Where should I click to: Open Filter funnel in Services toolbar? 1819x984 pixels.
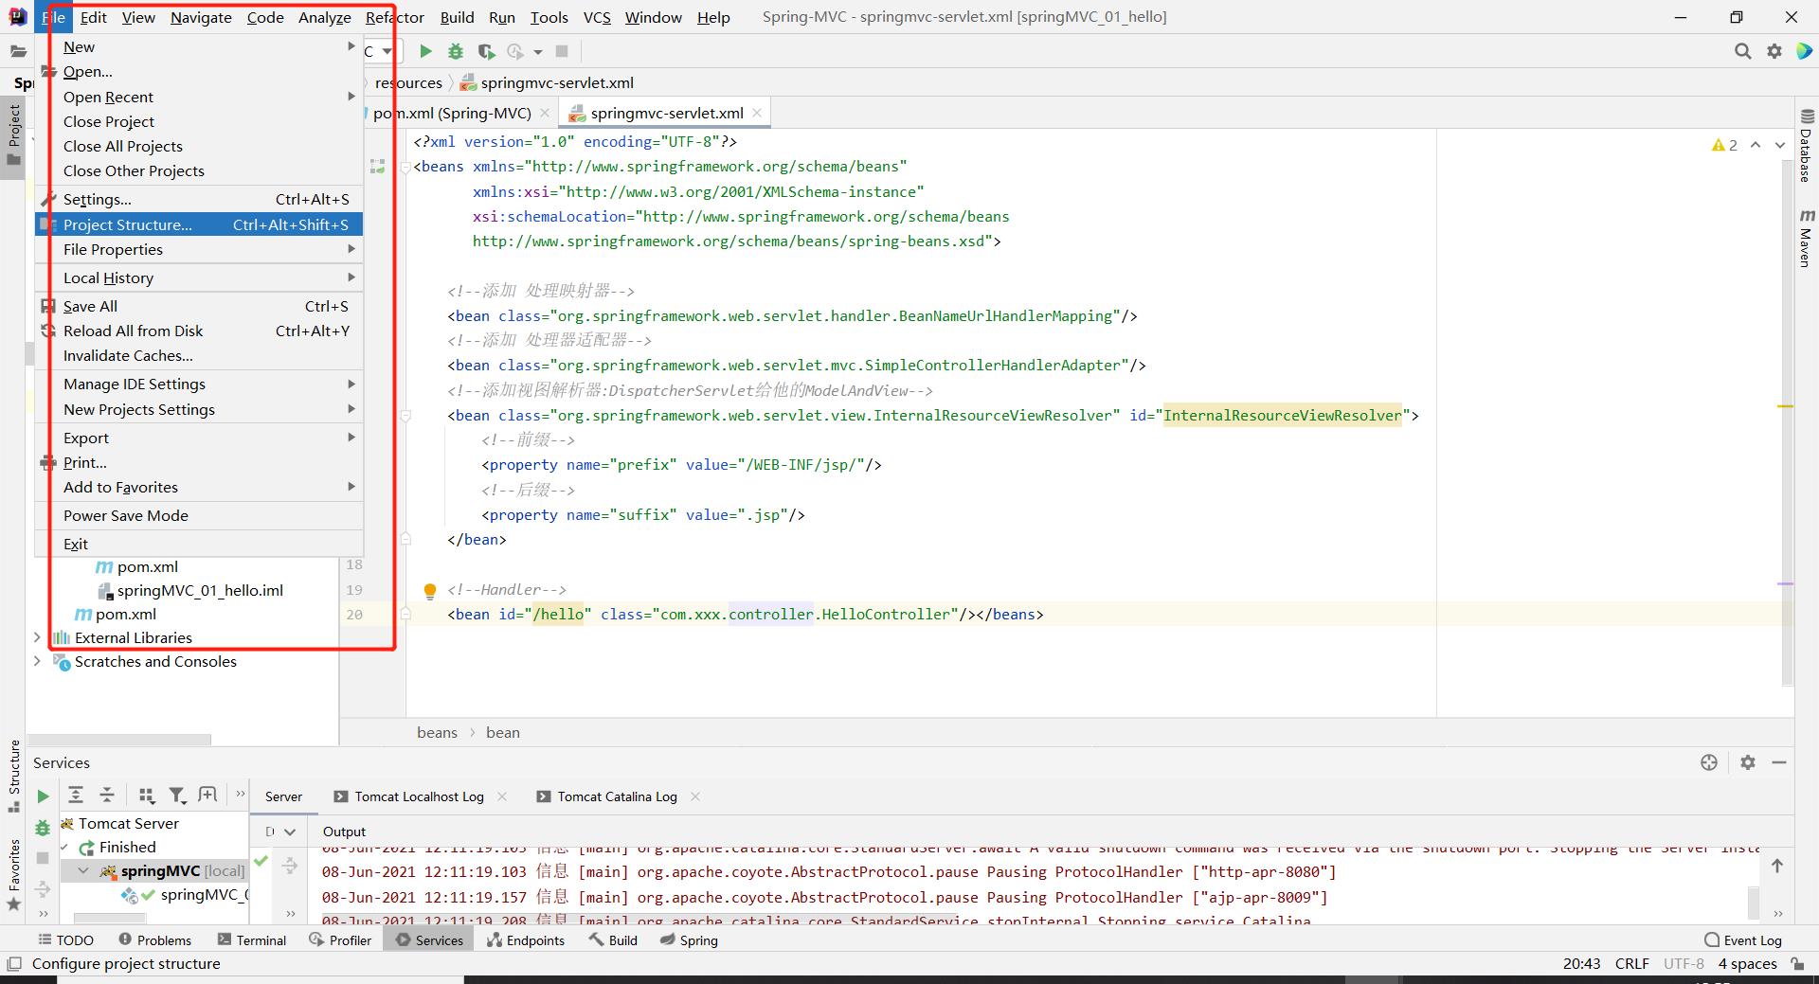point(177,796)
